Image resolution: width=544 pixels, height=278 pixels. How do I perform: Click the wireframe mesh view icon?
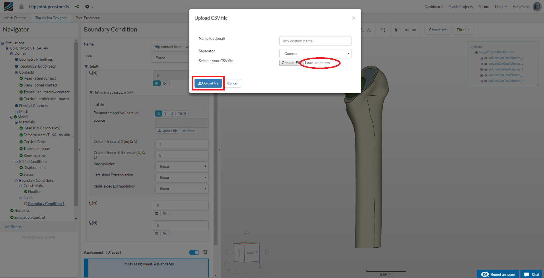click(x=369, y=30)
